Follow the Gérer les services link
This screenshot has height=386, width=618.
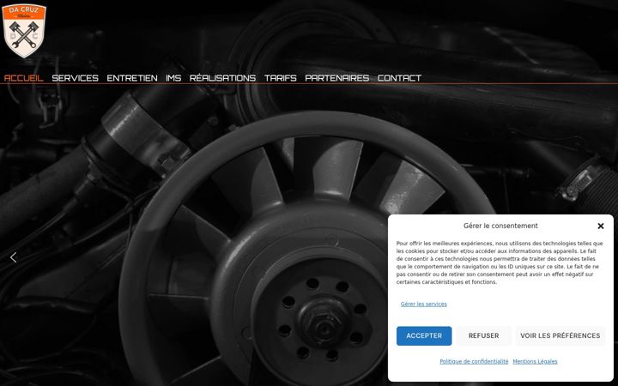pyautogui.click(x=424, y=304)
